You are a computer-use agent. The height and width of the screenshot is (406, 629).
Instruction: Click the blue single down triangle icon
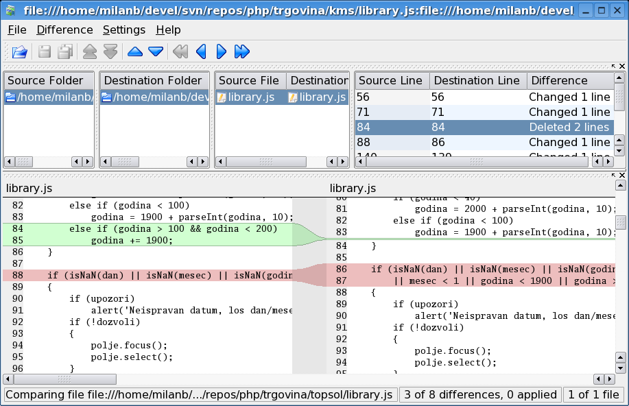click(156, 51)
